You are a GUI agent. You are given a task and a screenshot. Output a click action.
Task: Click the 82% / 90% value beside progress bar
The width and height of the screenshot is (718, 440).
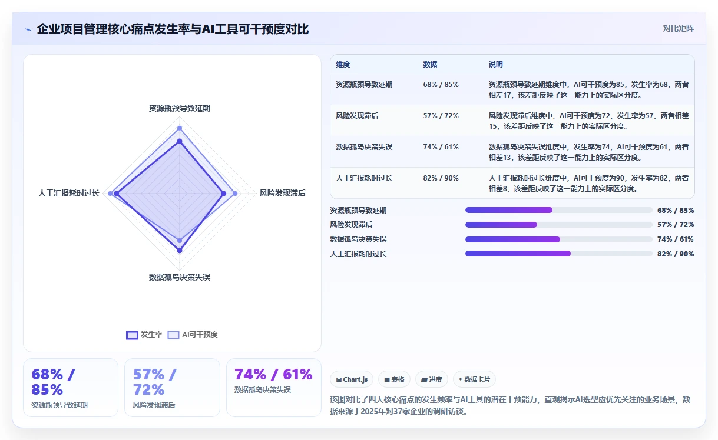click(x=676, y=254)
